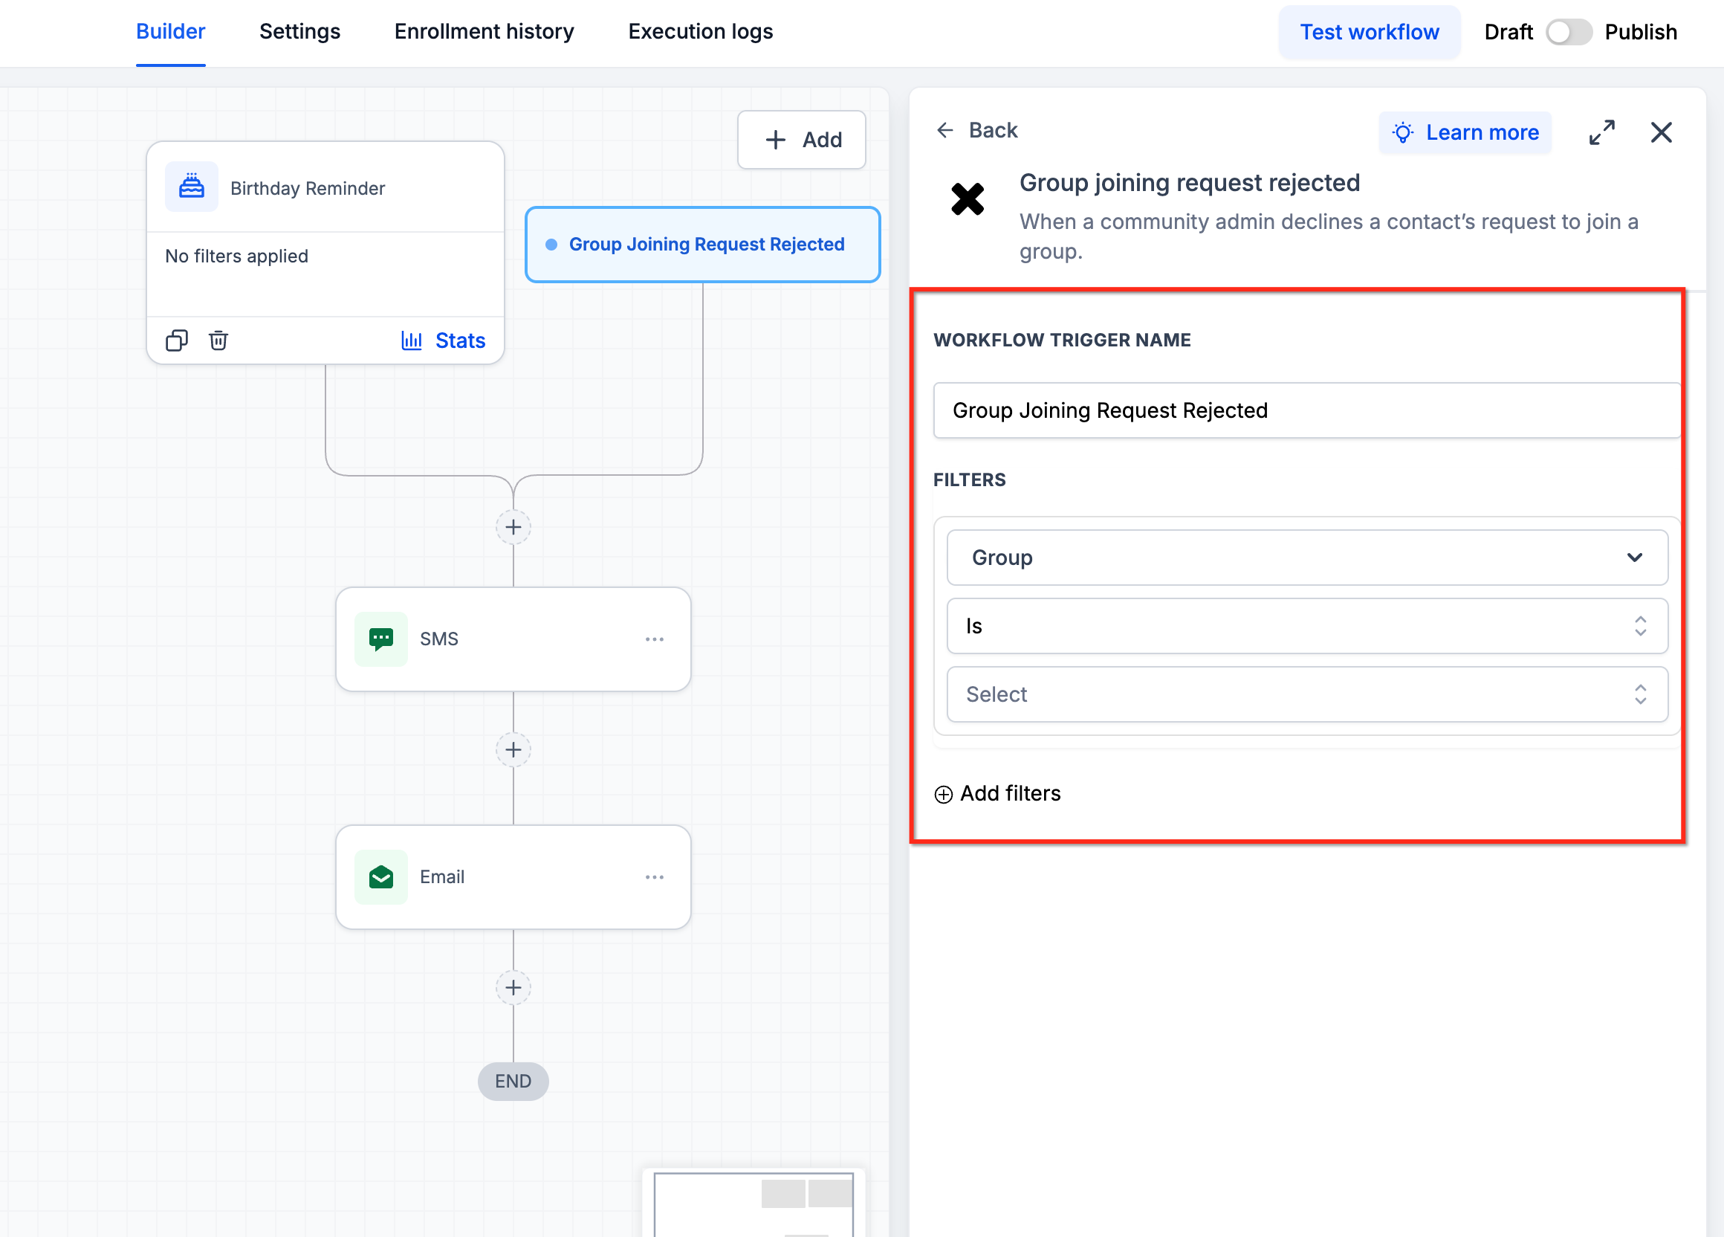The height and width of the screenshot is (1237, 1724).
Task: Open Stats for Birthday Reminder trigger
Action: click(443, 340)
